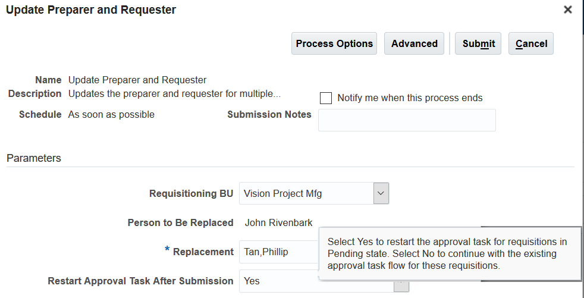Click the truncated Description text

174,93
